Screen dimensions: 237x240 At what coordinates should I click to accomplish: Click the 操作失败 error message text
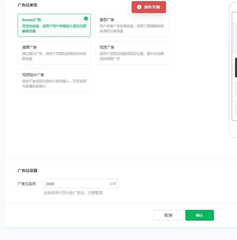pos(152,7)
